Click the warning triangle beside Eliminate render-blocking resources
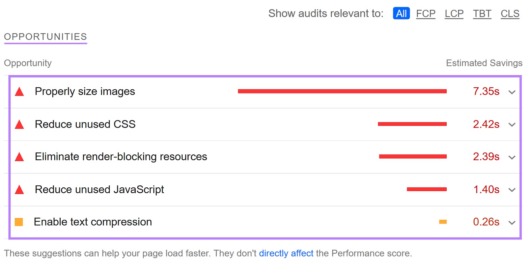The image size is (527, 274). [19, 157]
